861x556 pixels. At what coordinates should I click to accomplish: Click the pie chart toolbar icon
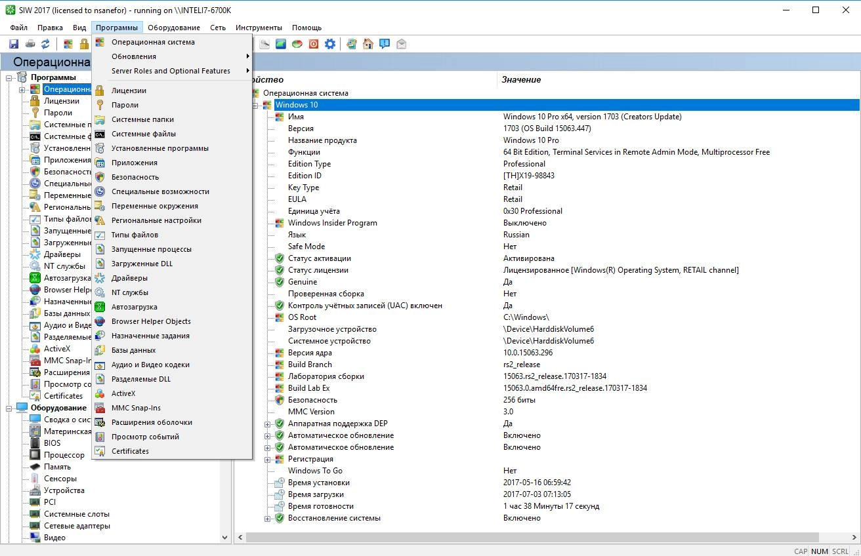297,44
